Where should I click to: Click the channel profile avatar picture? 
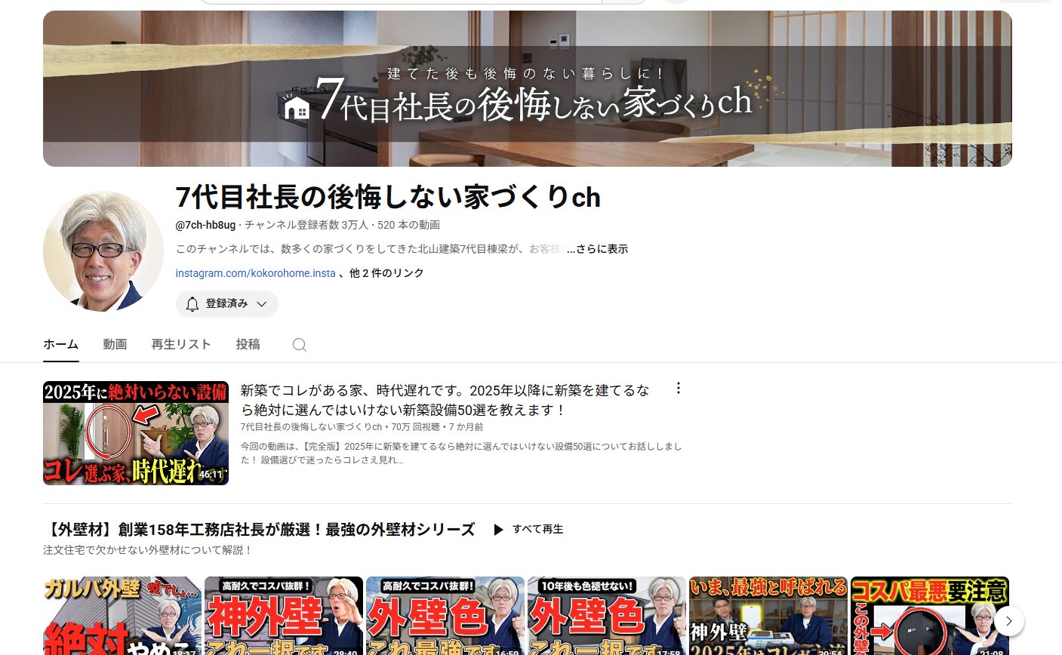(103, 251)
